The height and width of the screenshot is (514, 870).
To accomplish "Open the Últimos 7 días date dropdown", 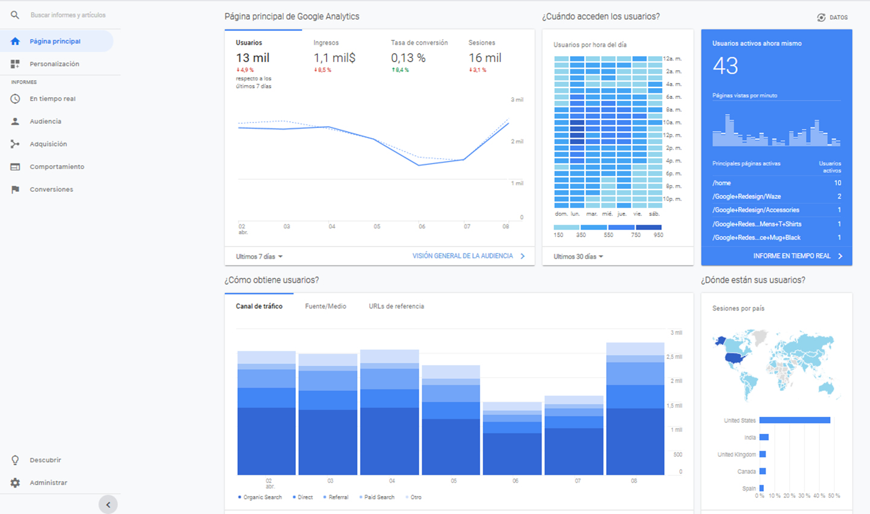I will 259,257.
